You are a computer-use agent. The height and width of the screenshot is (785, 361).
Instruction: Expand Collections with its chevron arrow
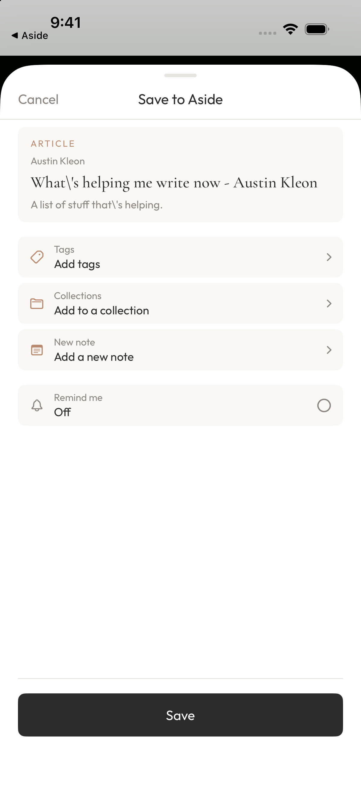[329, 304]
